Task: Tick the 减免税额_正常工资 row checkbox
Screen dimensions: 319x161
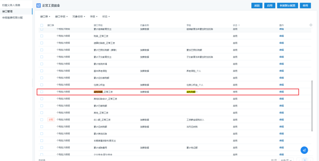Action: click(x=42, y=92)
